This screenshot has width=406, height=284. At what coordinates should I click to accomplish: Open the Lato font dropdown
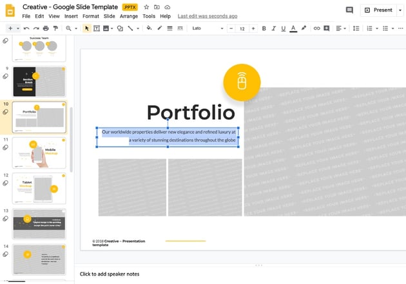click(208, 28)
